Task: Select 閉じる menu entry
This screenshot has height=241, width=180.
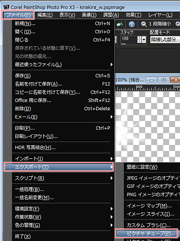Action: coord(63,40)
